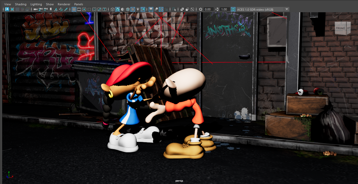Screen dimensions: 358x184
Task: Open the Show panel menu
Action: [50, 4]
